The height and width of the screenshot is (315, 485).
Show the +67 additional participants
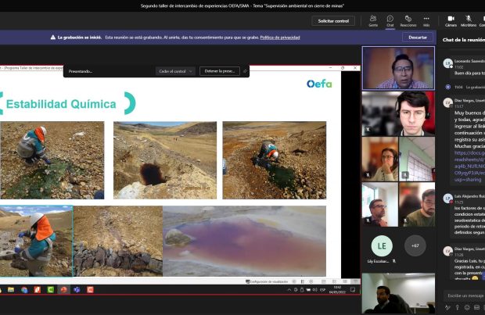coord(415,245)
